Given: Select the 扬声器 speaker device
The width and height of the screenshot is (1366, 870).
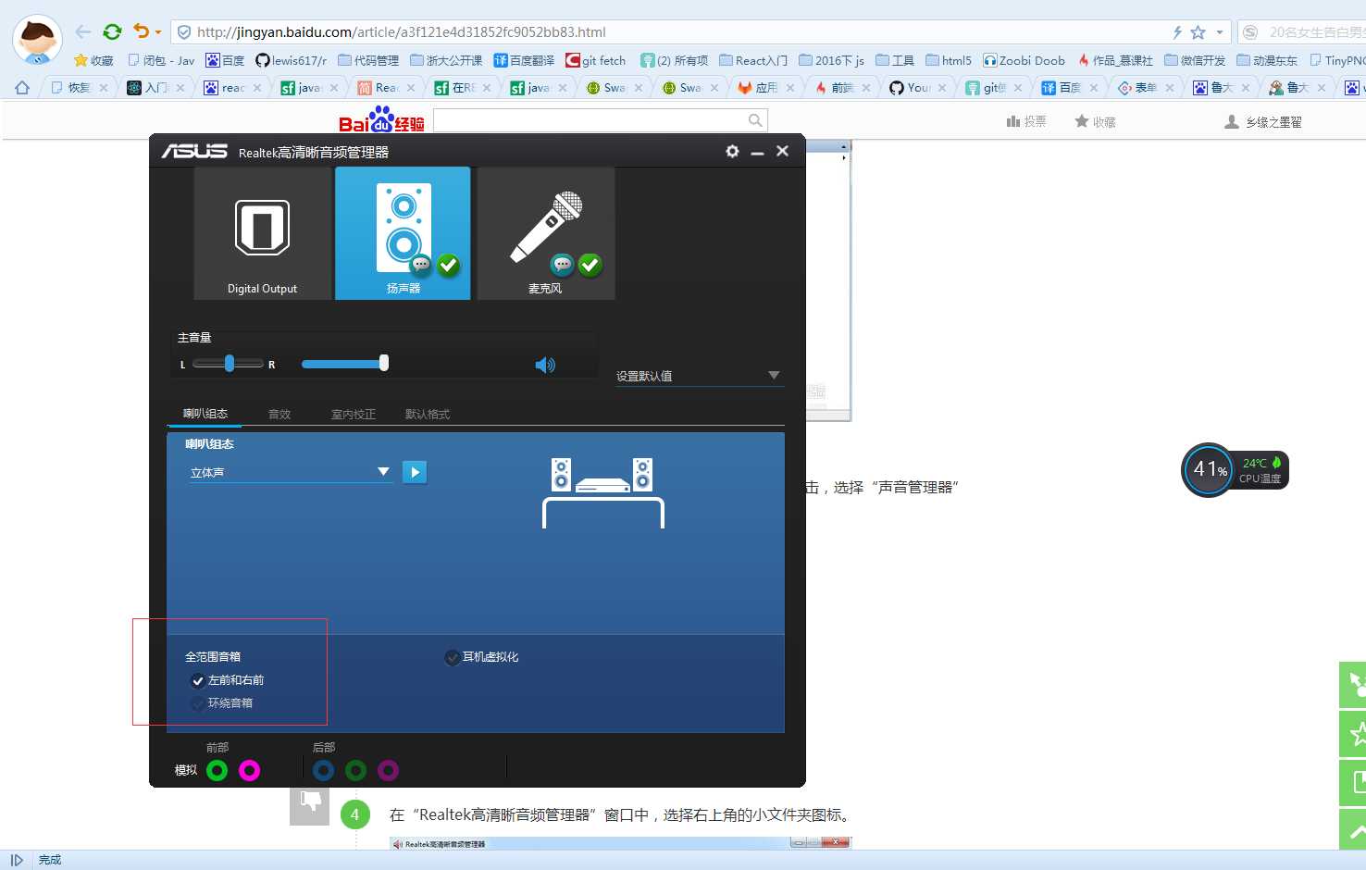Looking at the screenshot, I should [403, 233].
